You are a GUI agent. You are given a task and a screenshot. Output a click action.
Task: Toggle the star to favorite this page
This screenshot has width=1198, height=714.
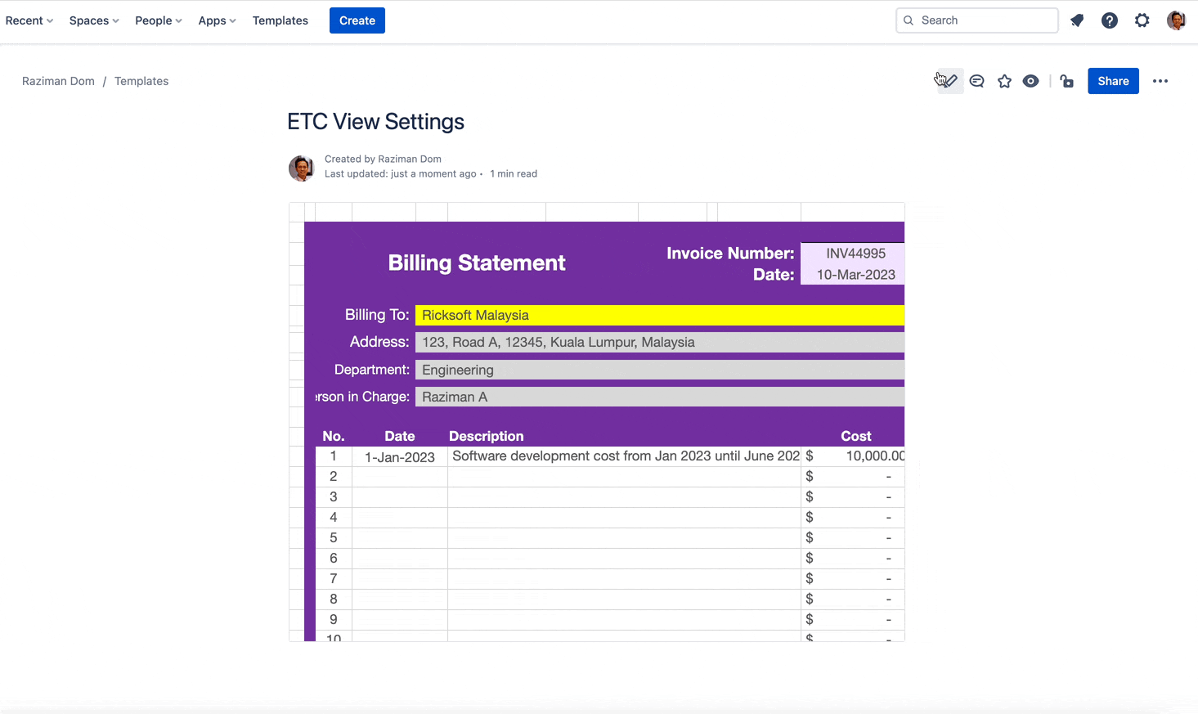pos(1003,80)
